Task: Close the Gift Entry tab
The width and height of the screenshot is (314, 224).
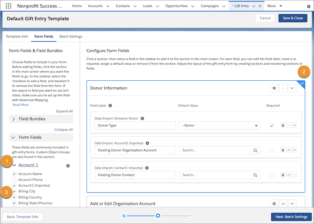Action: point(260,6)
